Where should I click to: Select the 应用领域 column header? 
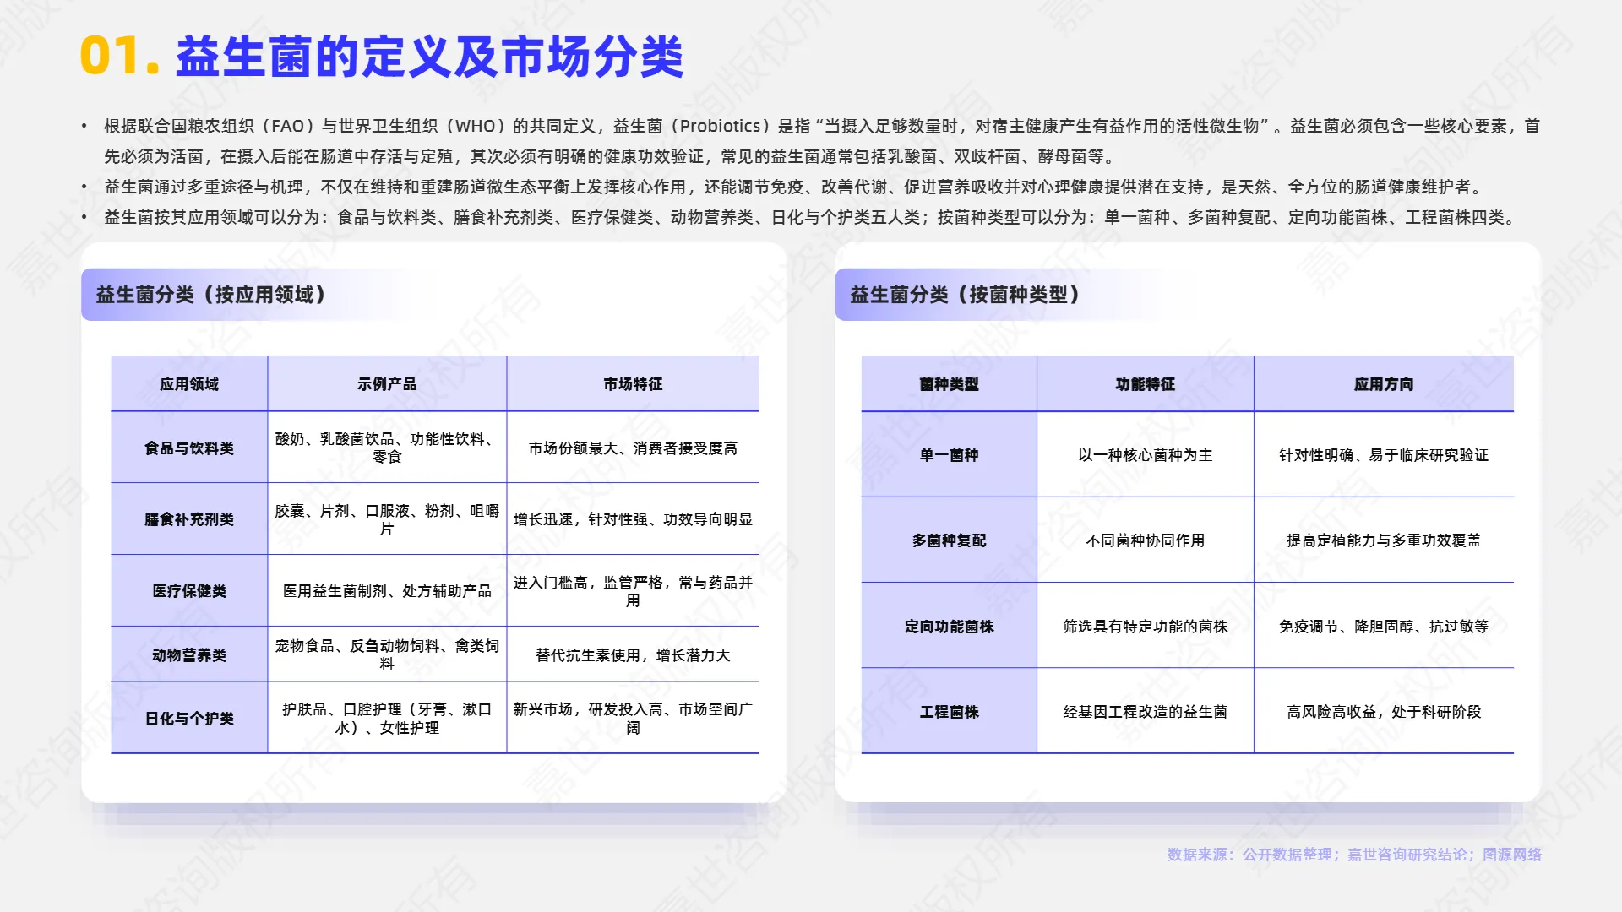point(188,383)
